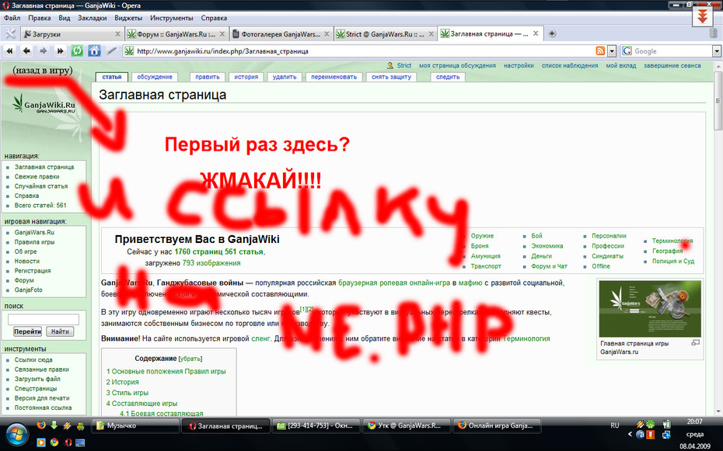
Task: Click inside the wiki search field
Action: (44, 319)
